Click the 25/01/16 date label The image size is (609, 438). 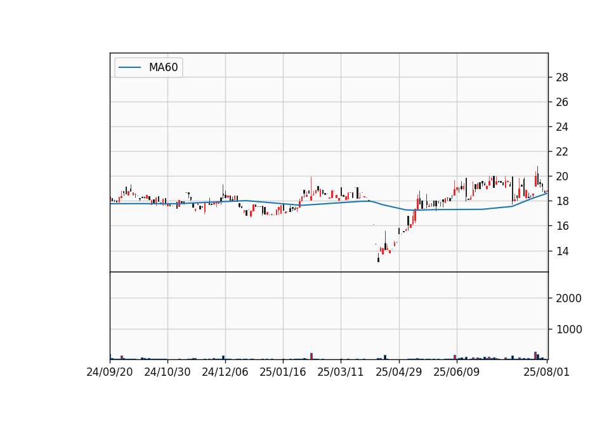283,373
